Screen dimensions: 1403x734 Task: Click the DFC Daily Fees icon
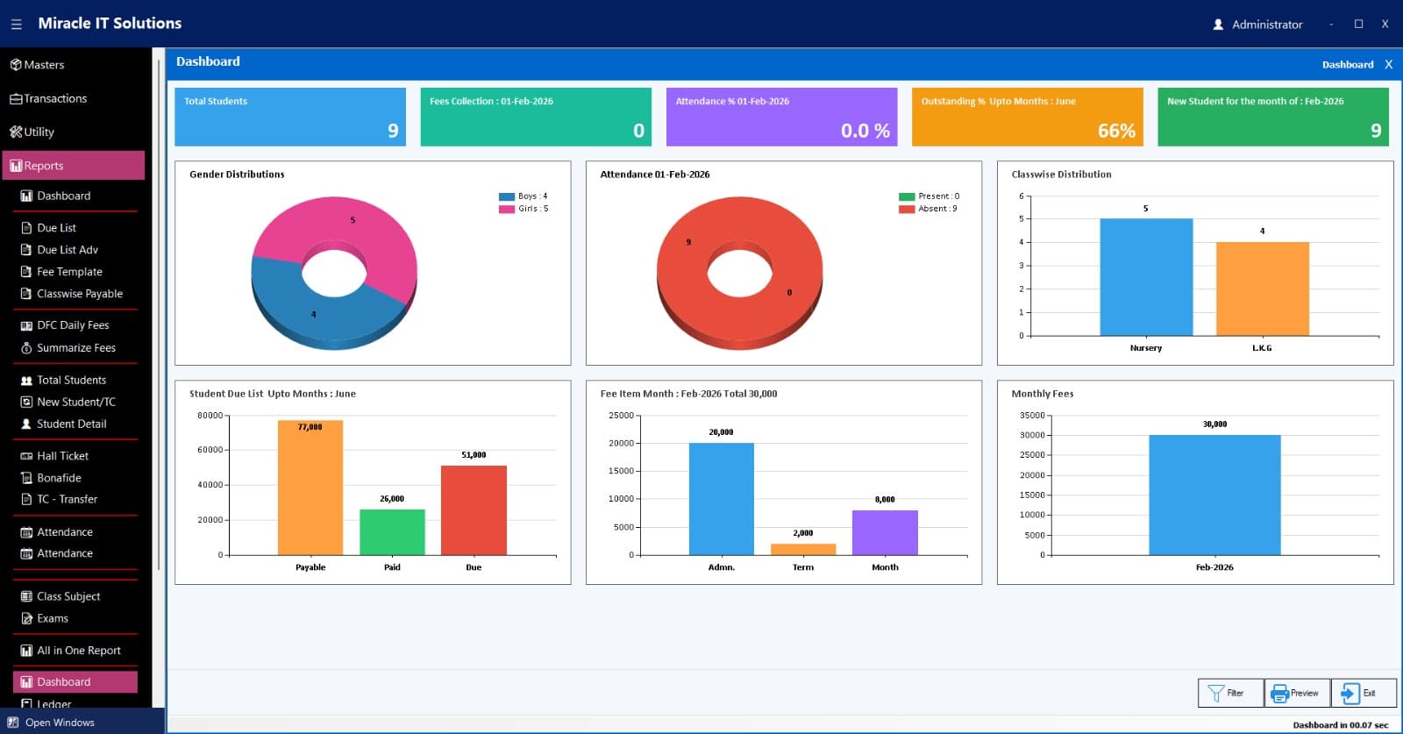26,325
